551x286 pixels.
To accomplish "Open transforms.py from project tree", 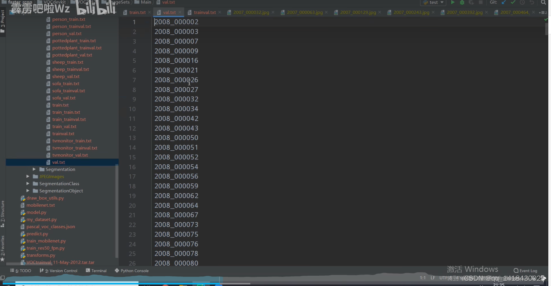I will [x=41, y=255].
